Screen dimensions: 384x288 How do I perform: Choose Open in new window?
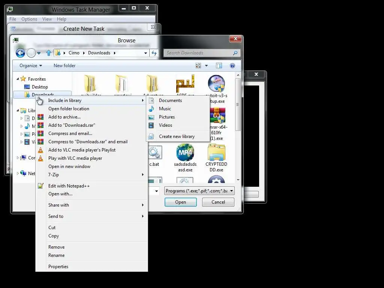(91, 166)
